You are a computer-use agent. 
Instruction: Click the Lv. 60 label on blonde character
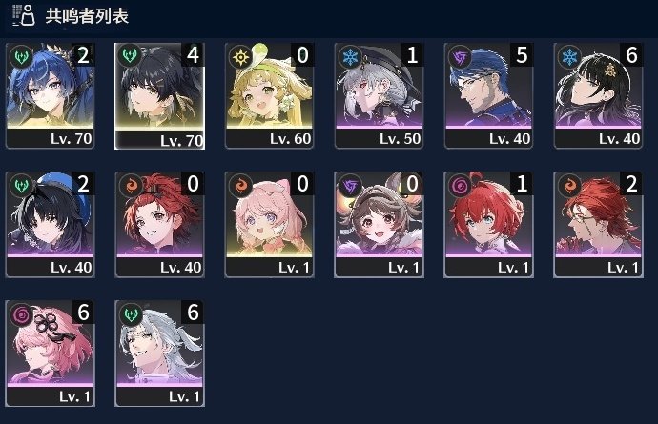pos(290,139)
